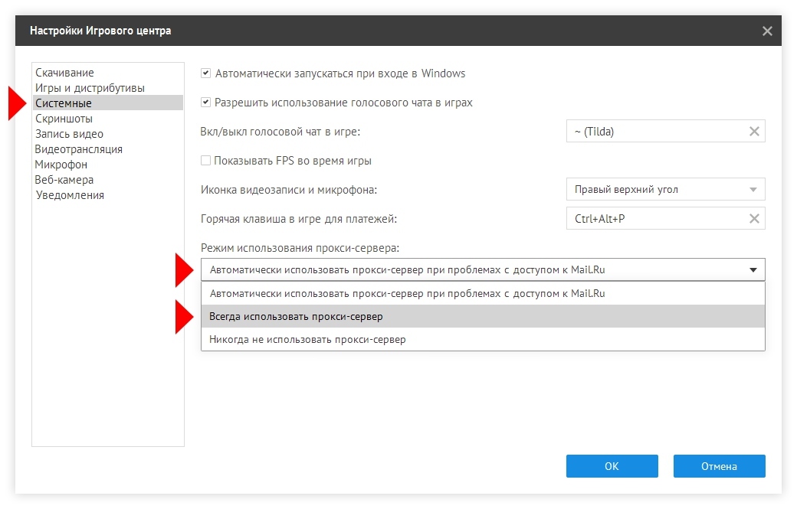Image resolution: width=797 pixels, height=509 pixels.
Task: Collapse the proxy server mode dropdown arrow
Action: click(x=753, y=269)
